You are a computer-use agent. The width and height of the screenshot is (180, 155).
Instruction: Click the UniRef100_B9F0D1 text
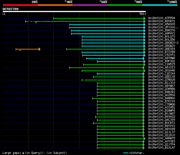(161, 61)
